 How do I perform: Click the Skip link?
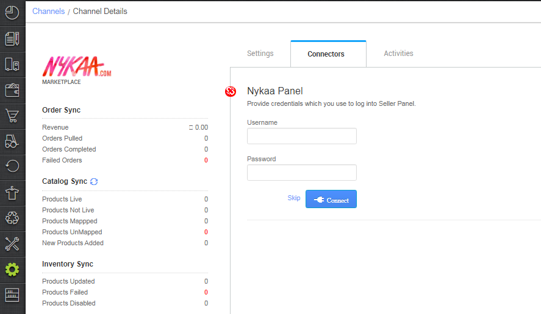point(294,198)
